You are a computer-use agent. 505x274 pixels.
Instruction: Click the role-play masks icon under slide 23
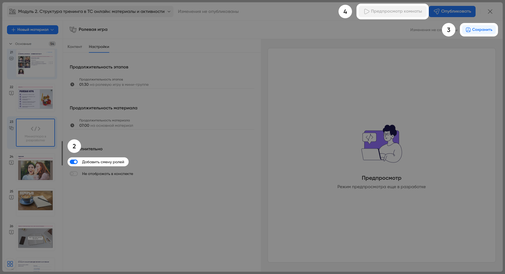coord(11,128)
